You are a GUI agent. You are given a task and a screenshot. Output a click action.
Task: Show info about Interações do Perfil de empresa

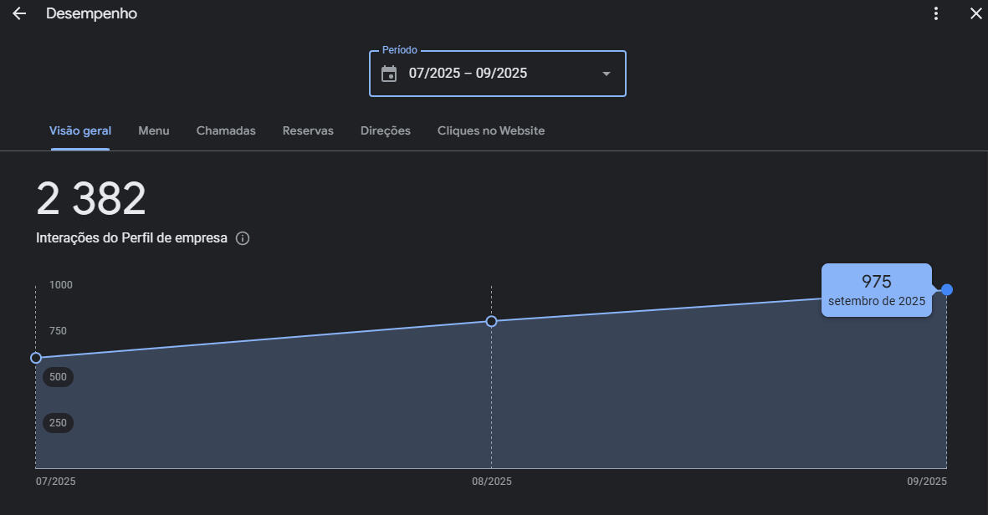pos(243,238)
